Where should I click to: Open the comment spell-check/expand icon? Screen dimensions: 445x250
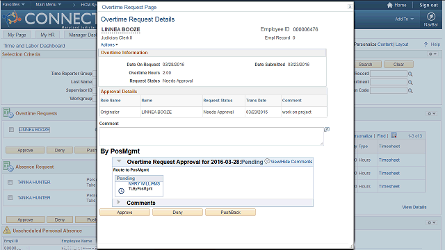[327, 129]
